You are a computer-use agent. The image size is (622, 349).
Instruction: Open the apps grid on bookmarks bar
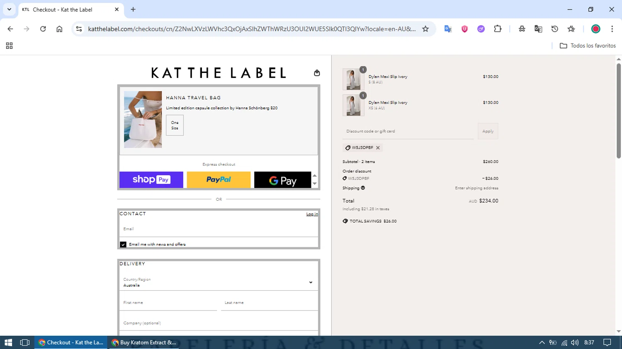(9, 46)
